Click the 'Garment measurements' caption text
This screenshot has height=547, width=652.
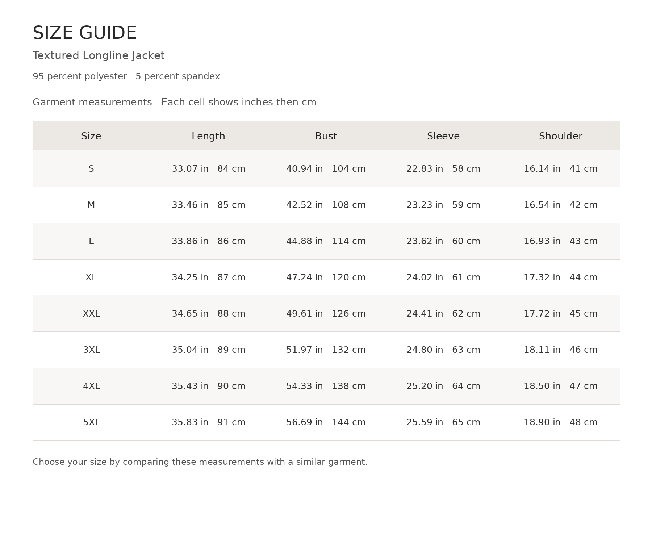92,102
